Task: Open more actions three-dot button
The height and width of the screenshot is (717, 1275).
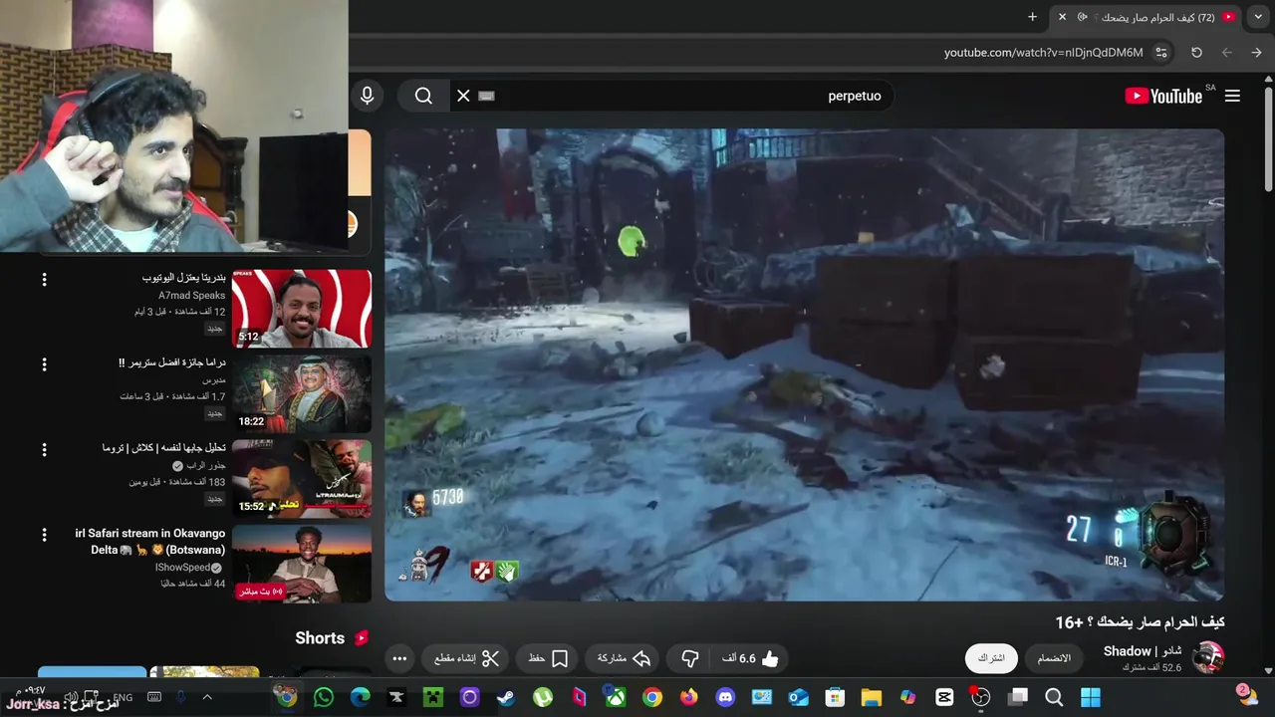Action: (399, 658)
